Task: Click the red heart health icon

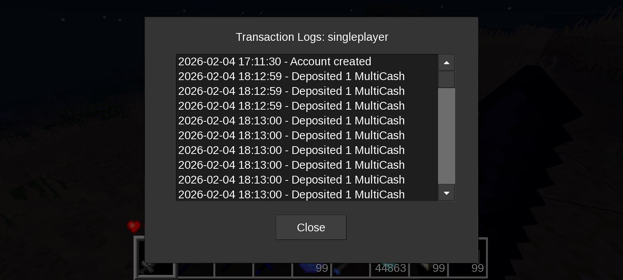Action: pos(134,226)
